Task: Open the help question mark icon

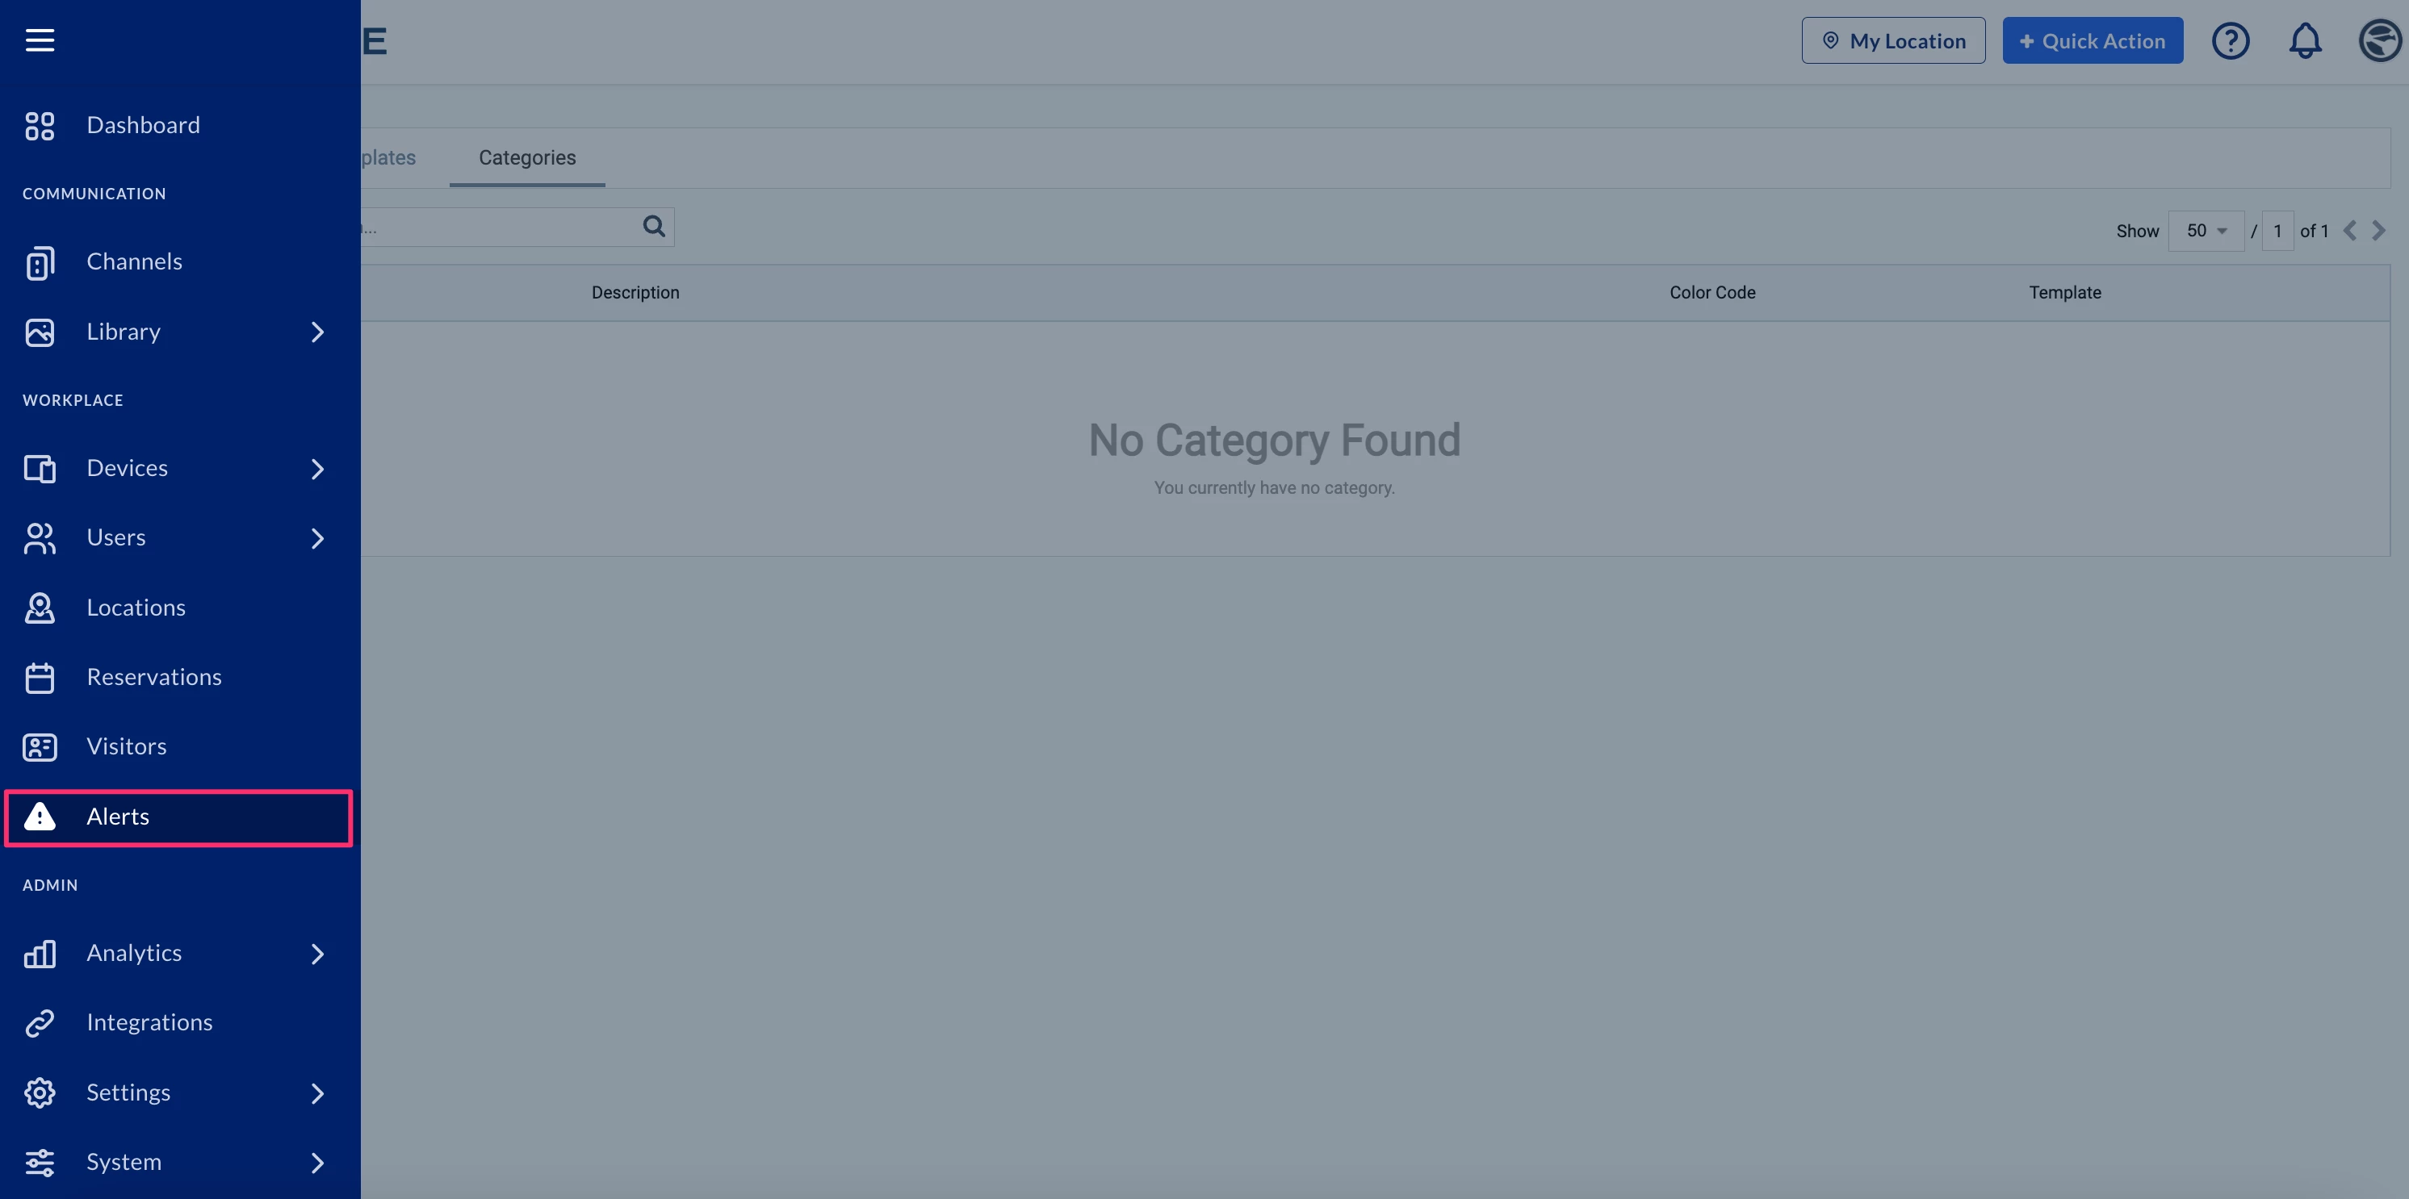Action: tap(2230, 41)
